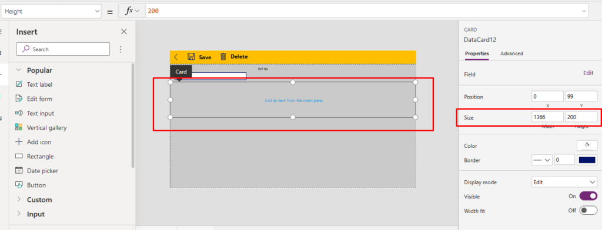Image resolution: width=602 pixels, height=230 pixels.
Task: Click the Border thickness field
Action: 564,160
